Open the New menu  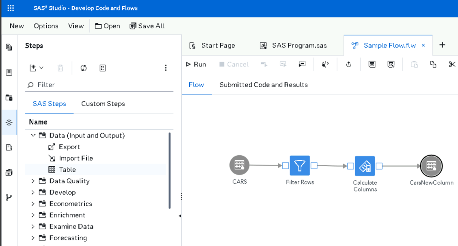[x=17, y=26]
